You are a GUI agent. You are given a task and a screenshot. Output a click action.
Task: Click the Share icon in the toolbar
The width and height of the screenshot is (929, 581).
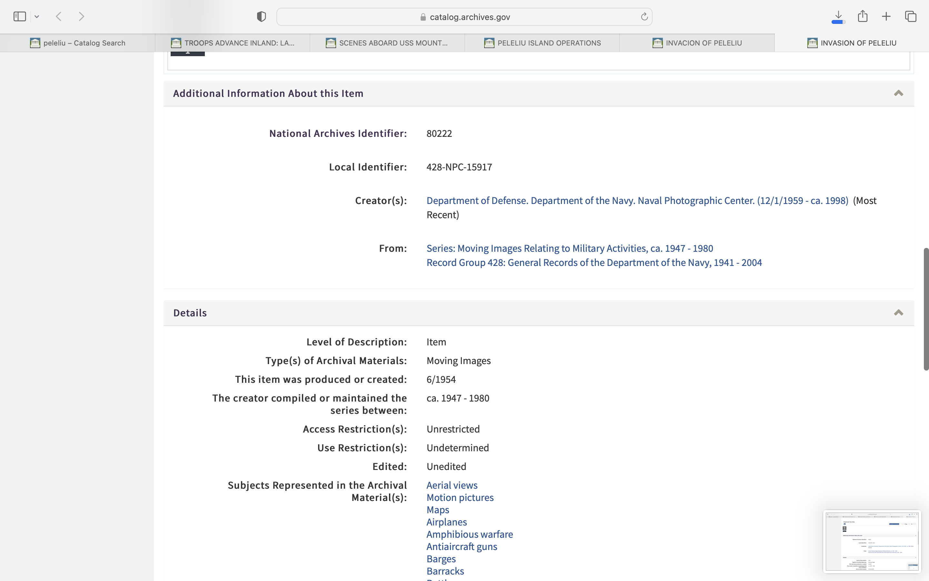click(863, 16)
